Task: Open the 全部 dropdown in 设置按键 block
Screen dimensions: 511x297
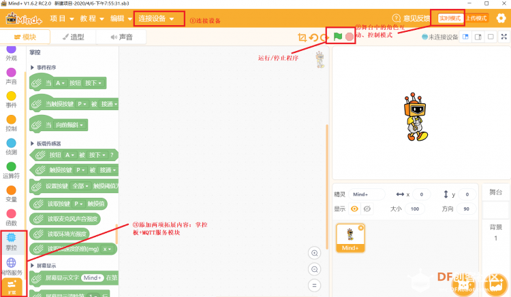Action: [x=80, y=186]
